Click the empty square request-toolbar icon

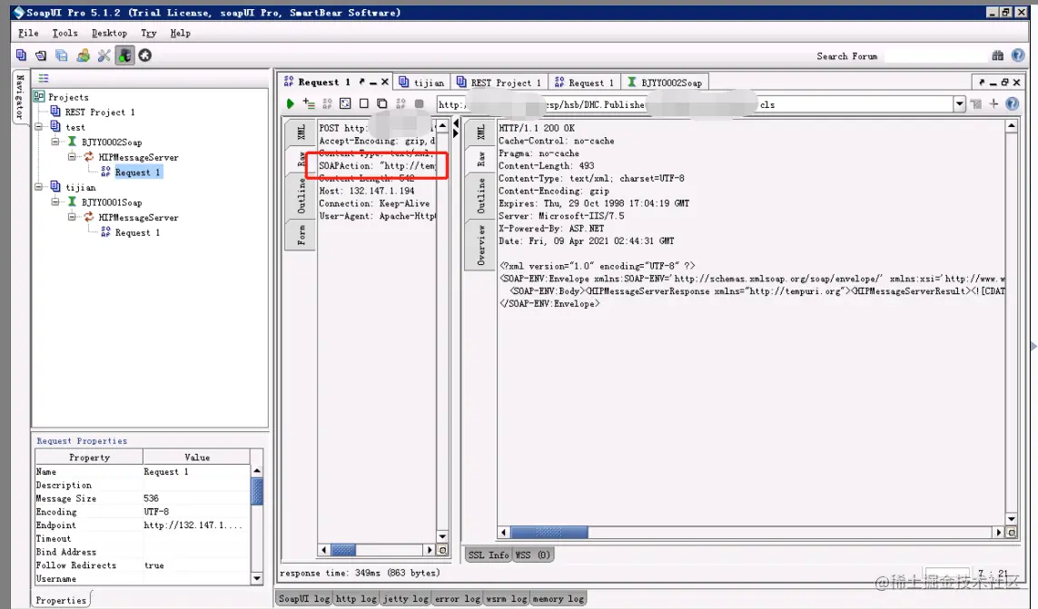(363, 104)
